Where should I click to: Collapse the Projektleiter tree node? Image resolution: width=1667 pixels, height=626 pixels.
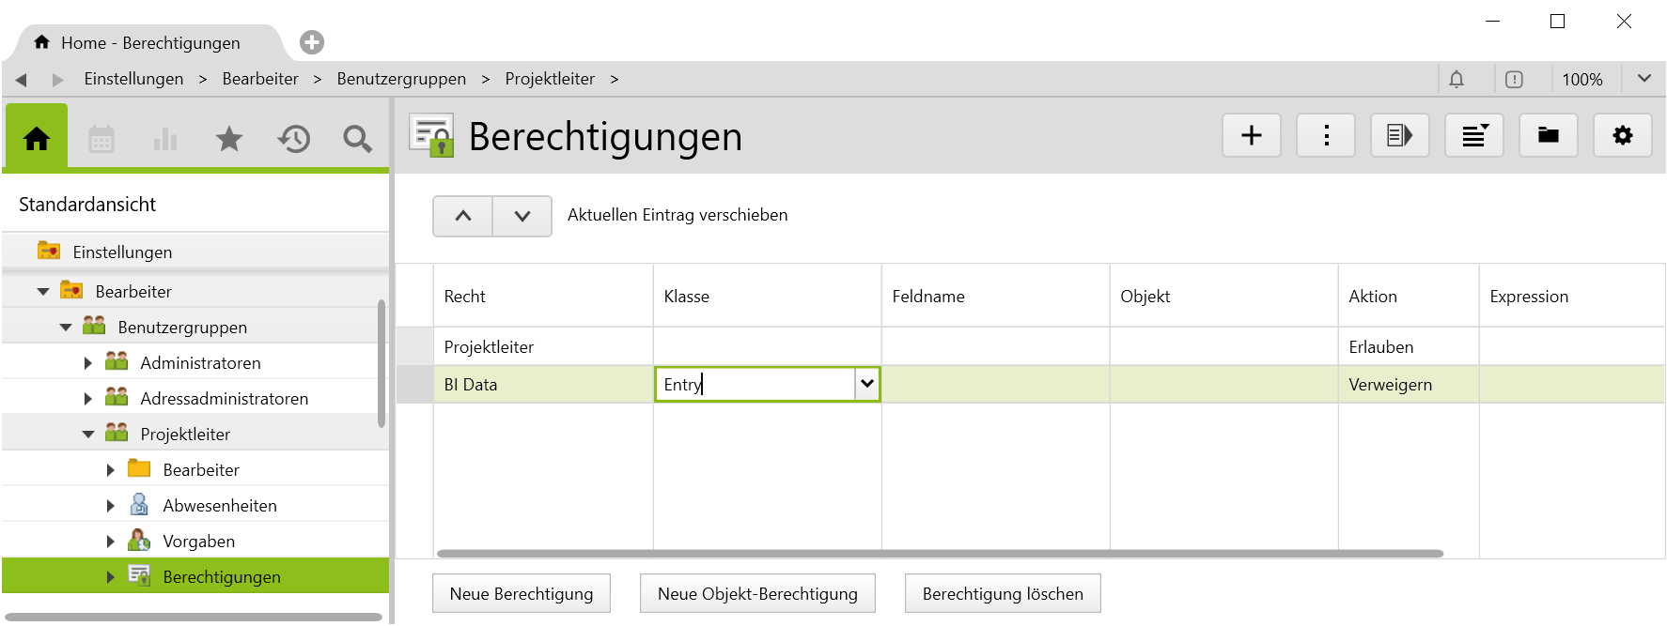coord(88,435)
